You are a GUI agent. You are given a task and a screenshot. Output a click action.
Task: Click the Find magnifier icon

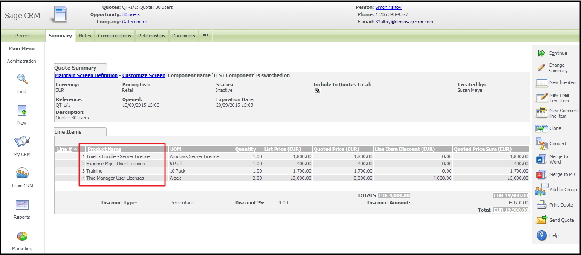pos(22,79)
